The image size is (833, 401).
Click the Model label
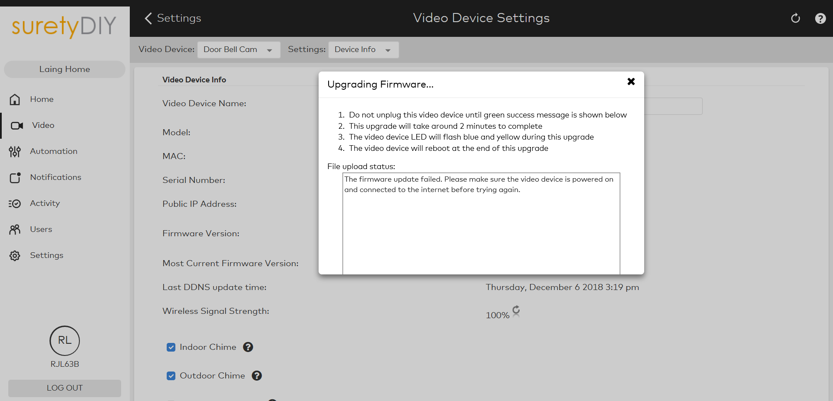(176, 133)
